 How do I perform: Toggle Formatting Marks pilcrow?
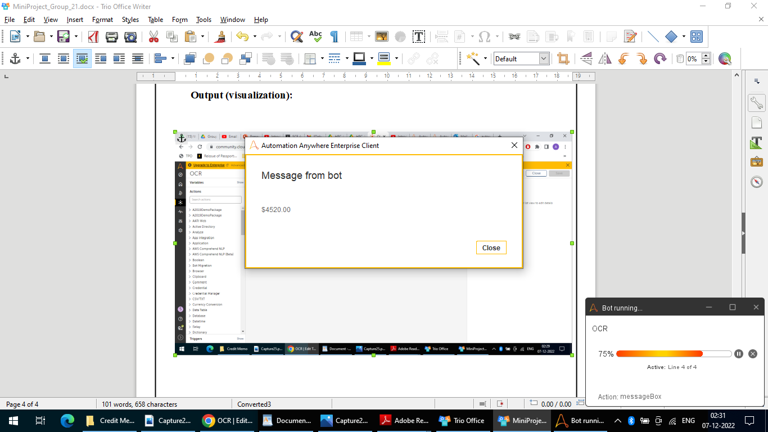[x=334, y=37]
